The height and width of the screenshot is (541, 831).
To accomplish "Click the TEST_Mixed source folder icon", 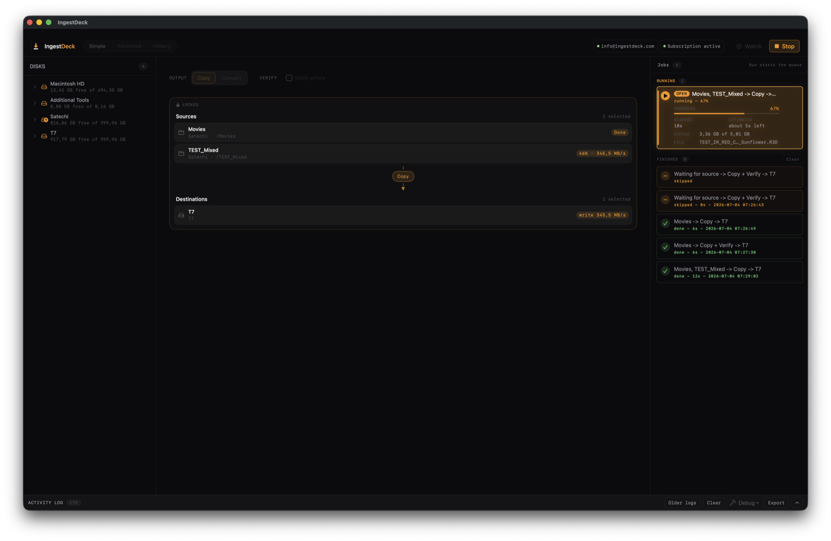I will click(x=181, y=153).
